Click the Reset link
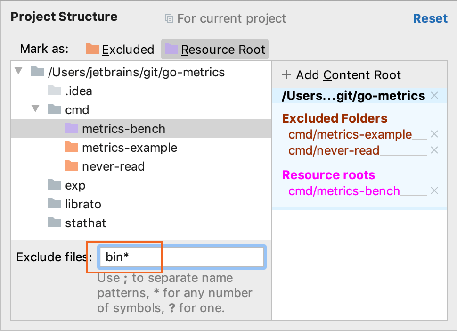 click(x=430, y=18)
